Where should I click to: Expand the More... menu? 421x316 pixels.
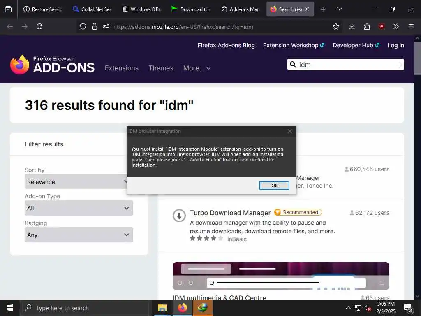(x=197, y=68)
